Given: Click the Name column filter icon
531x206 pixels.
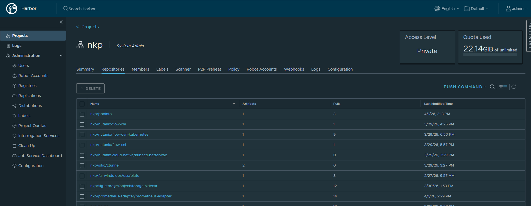Looking at the screenshot, I should pos(234,104).
